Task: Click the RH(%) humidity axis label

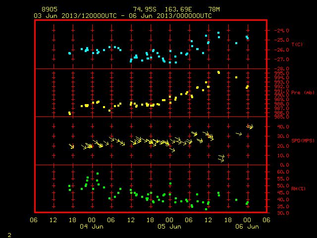Action: coord(298,188)
